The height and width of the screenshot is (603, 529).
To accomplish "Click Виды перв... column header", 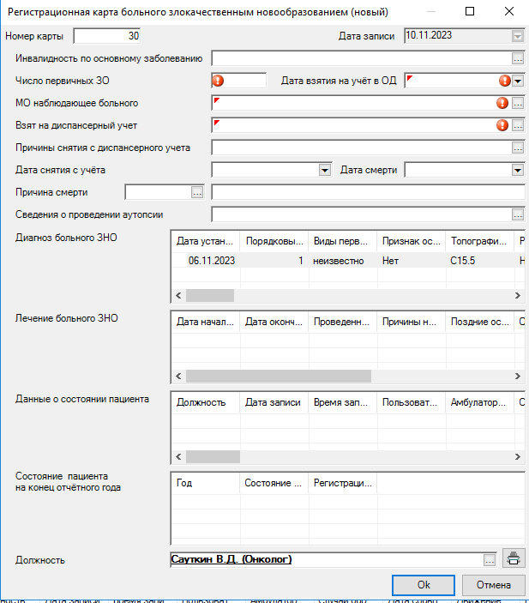I will click(343, 241).
